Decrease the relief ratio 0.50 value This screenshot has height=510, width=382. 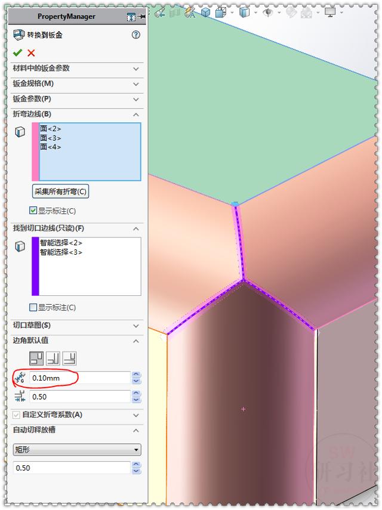point(136,471)
